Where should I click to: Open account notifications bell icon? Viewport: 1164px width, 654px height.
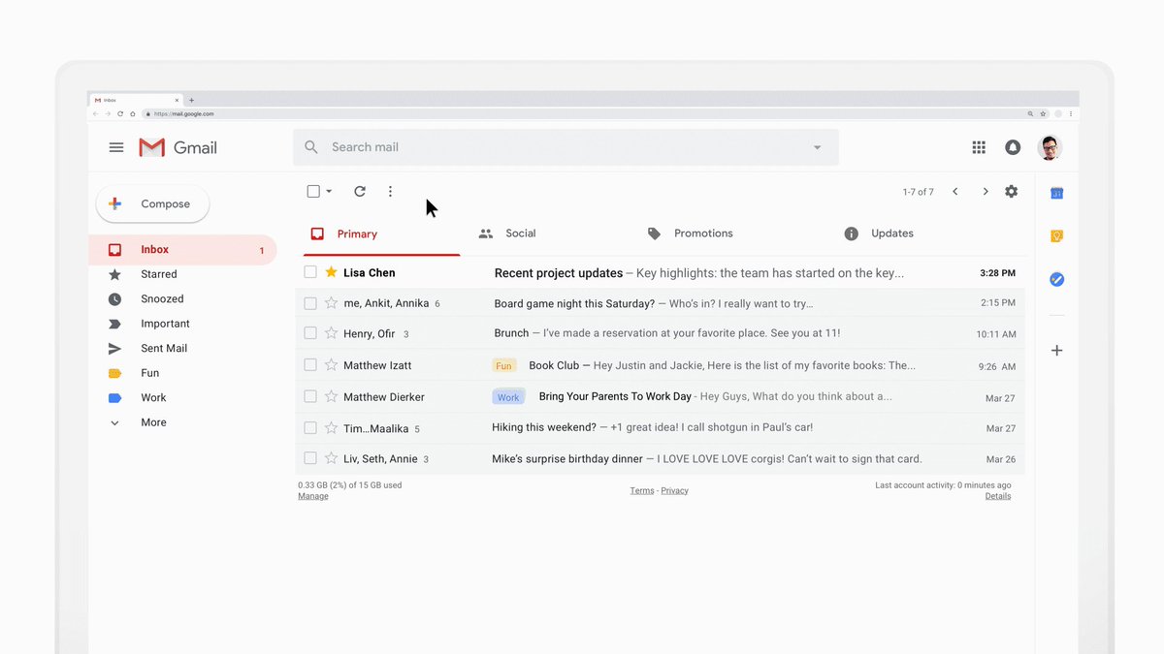pos(1013,147)
